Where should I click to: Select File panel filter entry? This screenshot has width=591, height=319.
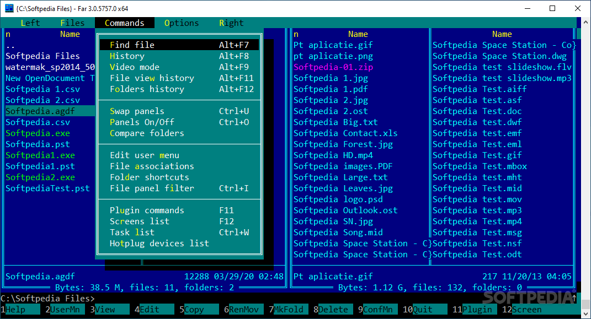tap(179, 188)
